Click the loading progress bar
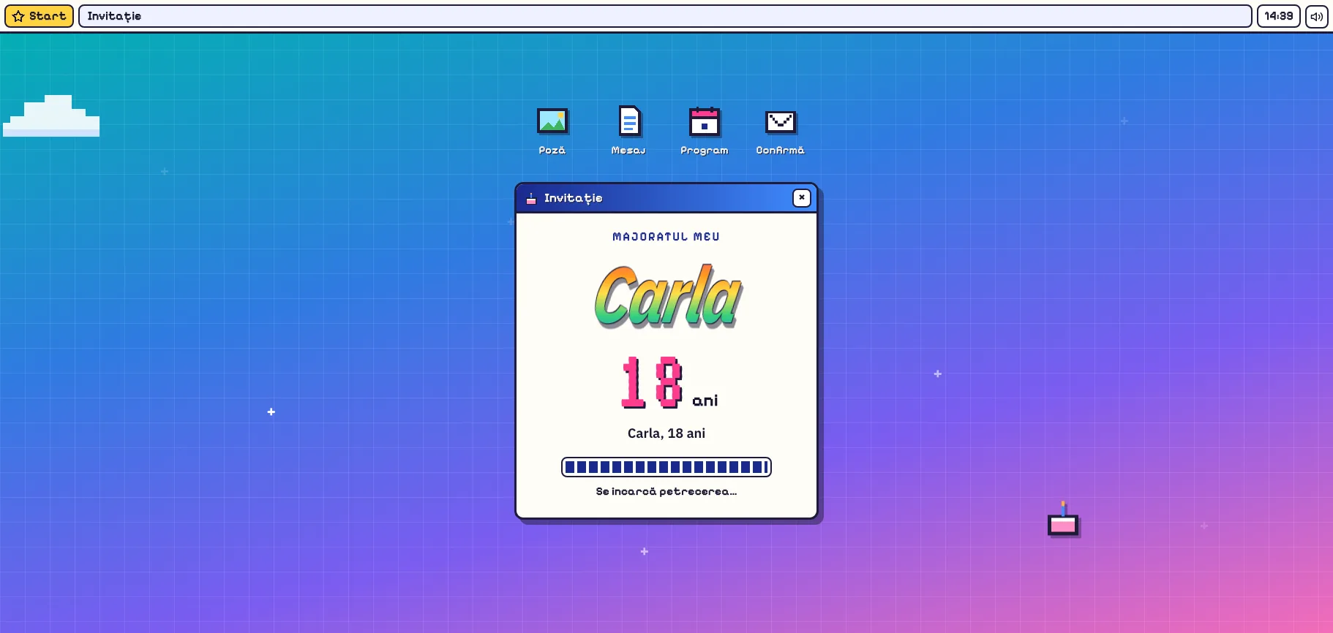Screen dimensions: 1333x633 click(666, 467)
